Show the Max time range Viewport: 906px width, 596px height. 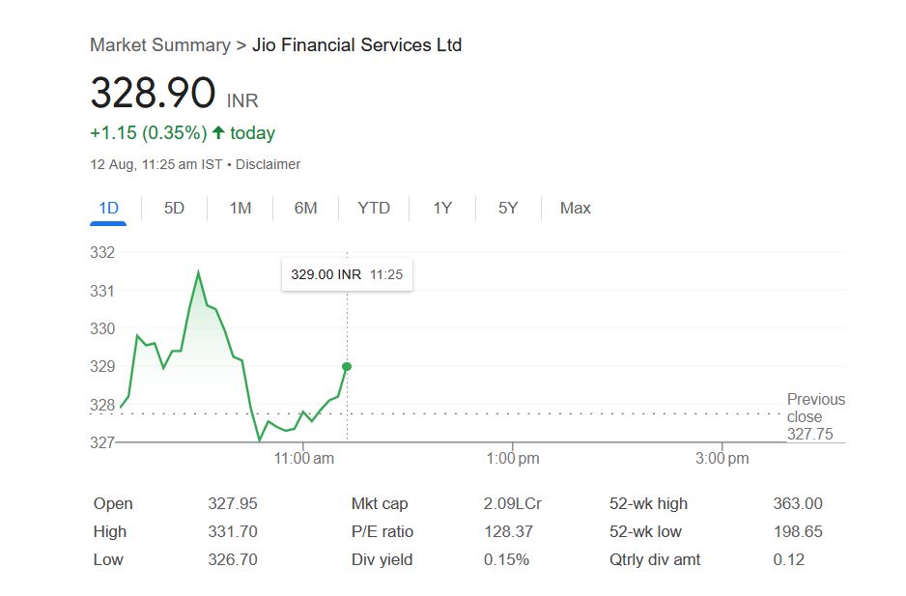click(576, 209)
